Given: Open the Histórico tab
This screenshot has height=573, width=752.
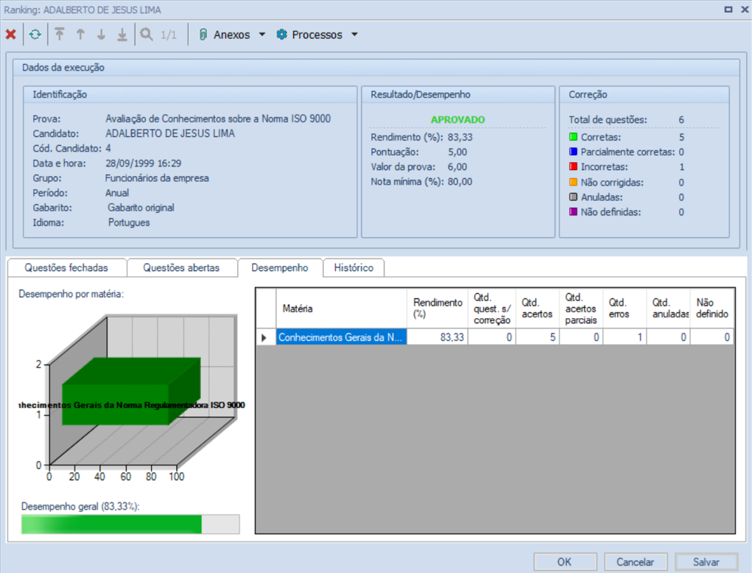Looking at the screenshot, I should coord(354,267).
